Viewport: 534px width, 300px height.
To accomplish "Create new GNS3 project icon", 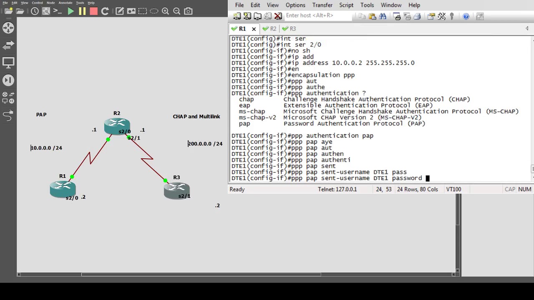I will (8, 11).
